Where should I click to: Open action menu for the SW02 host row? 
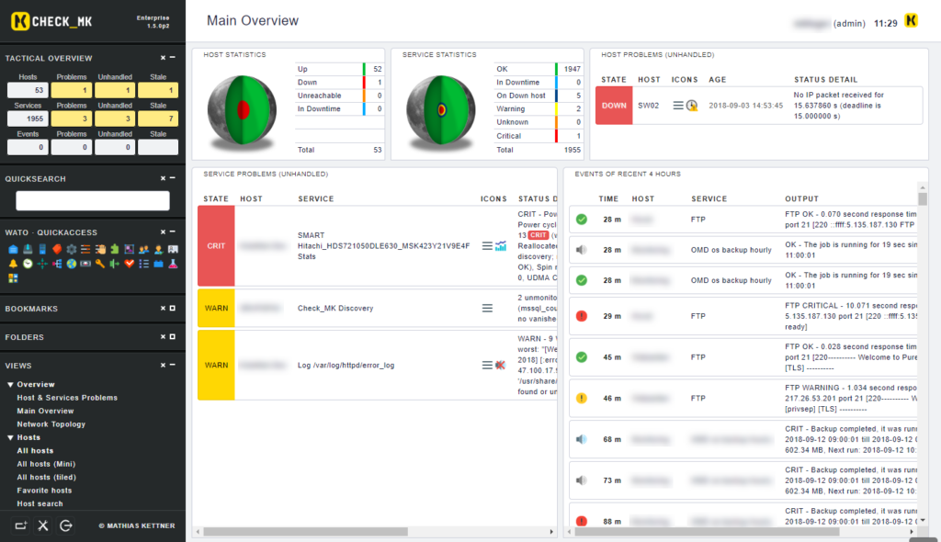[x=677, y=106]
